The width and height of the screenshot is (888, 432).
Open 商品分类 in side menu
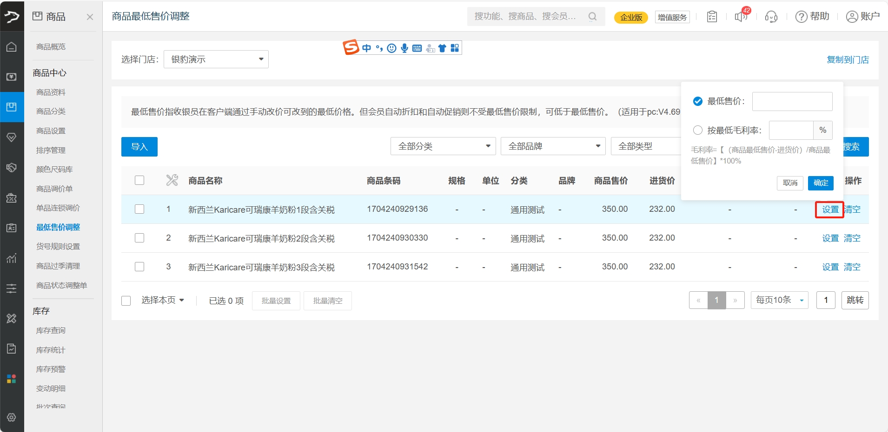coord(51,111)
